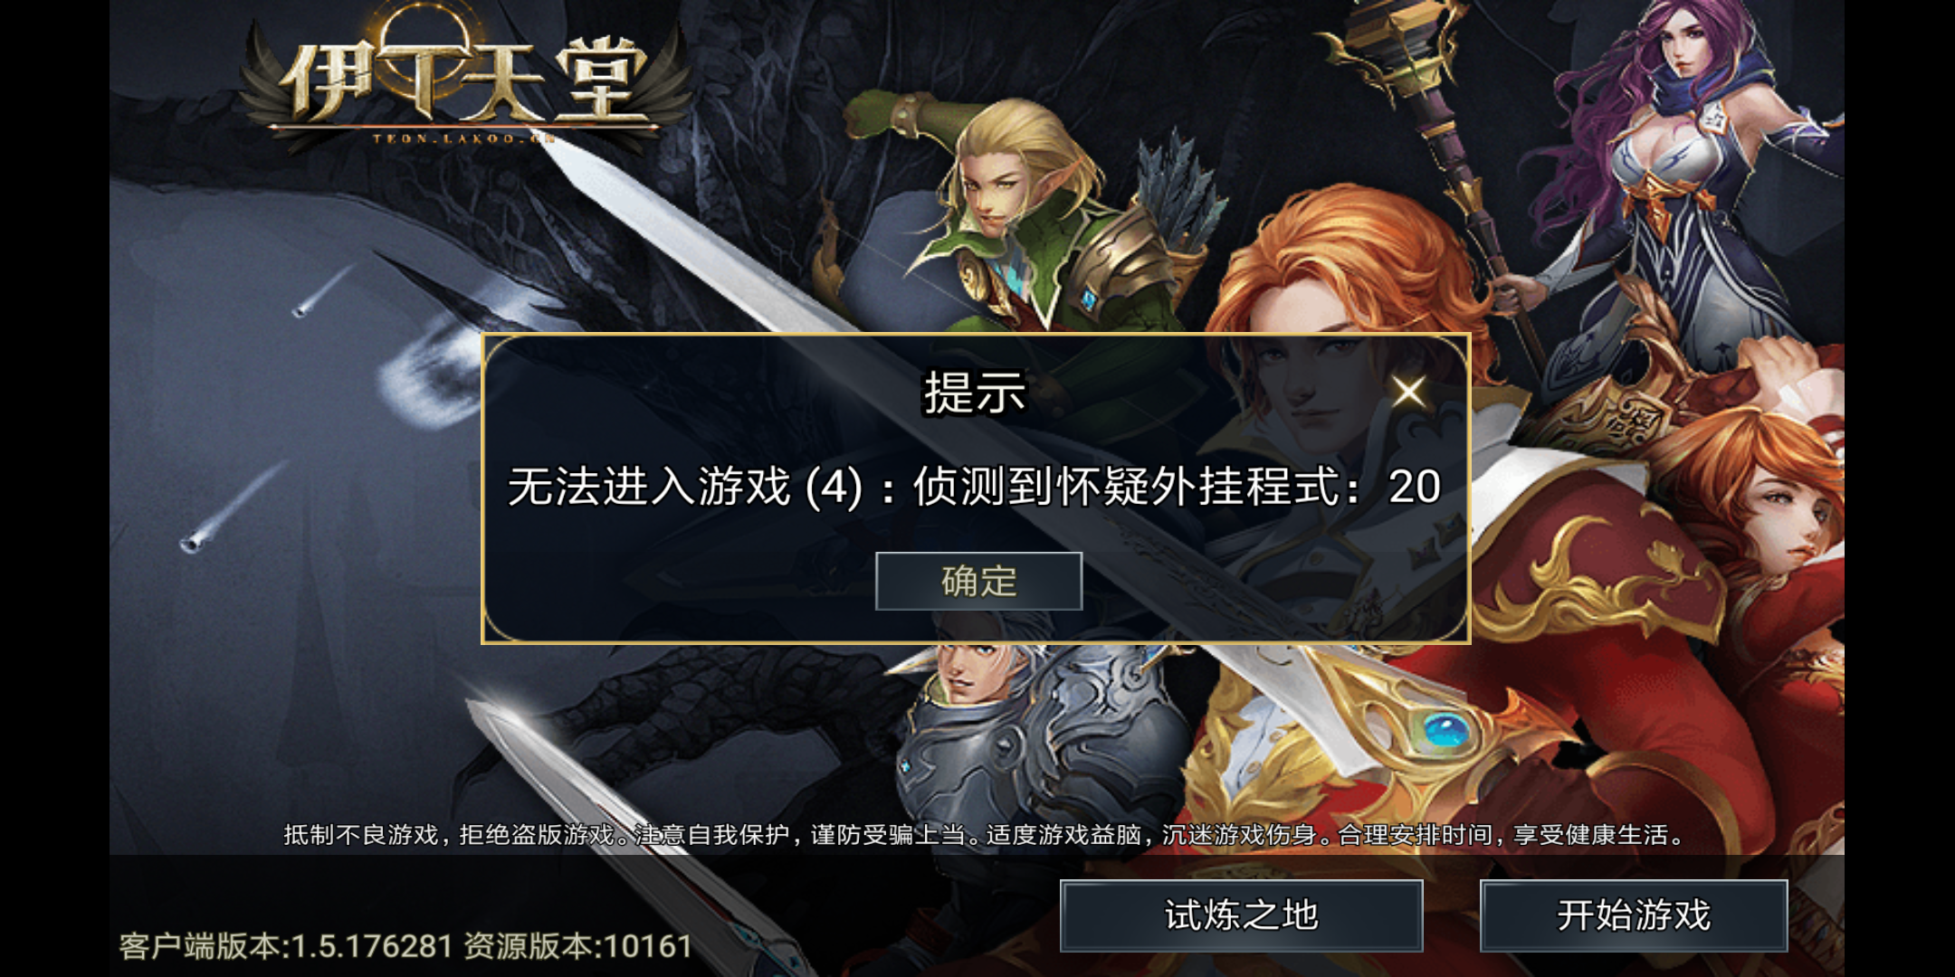Close the 提示 dialog with the X
The width and height of the screenshot is (1955, 977).
coord(1408,392)
